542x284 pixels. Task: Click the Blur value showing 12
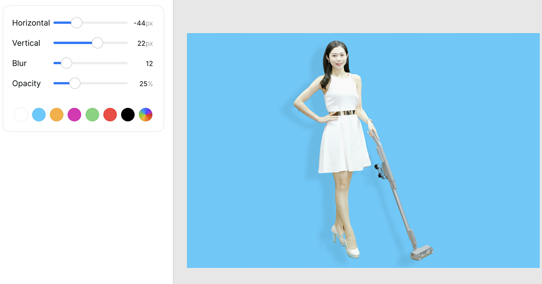(x=149, y=64)
